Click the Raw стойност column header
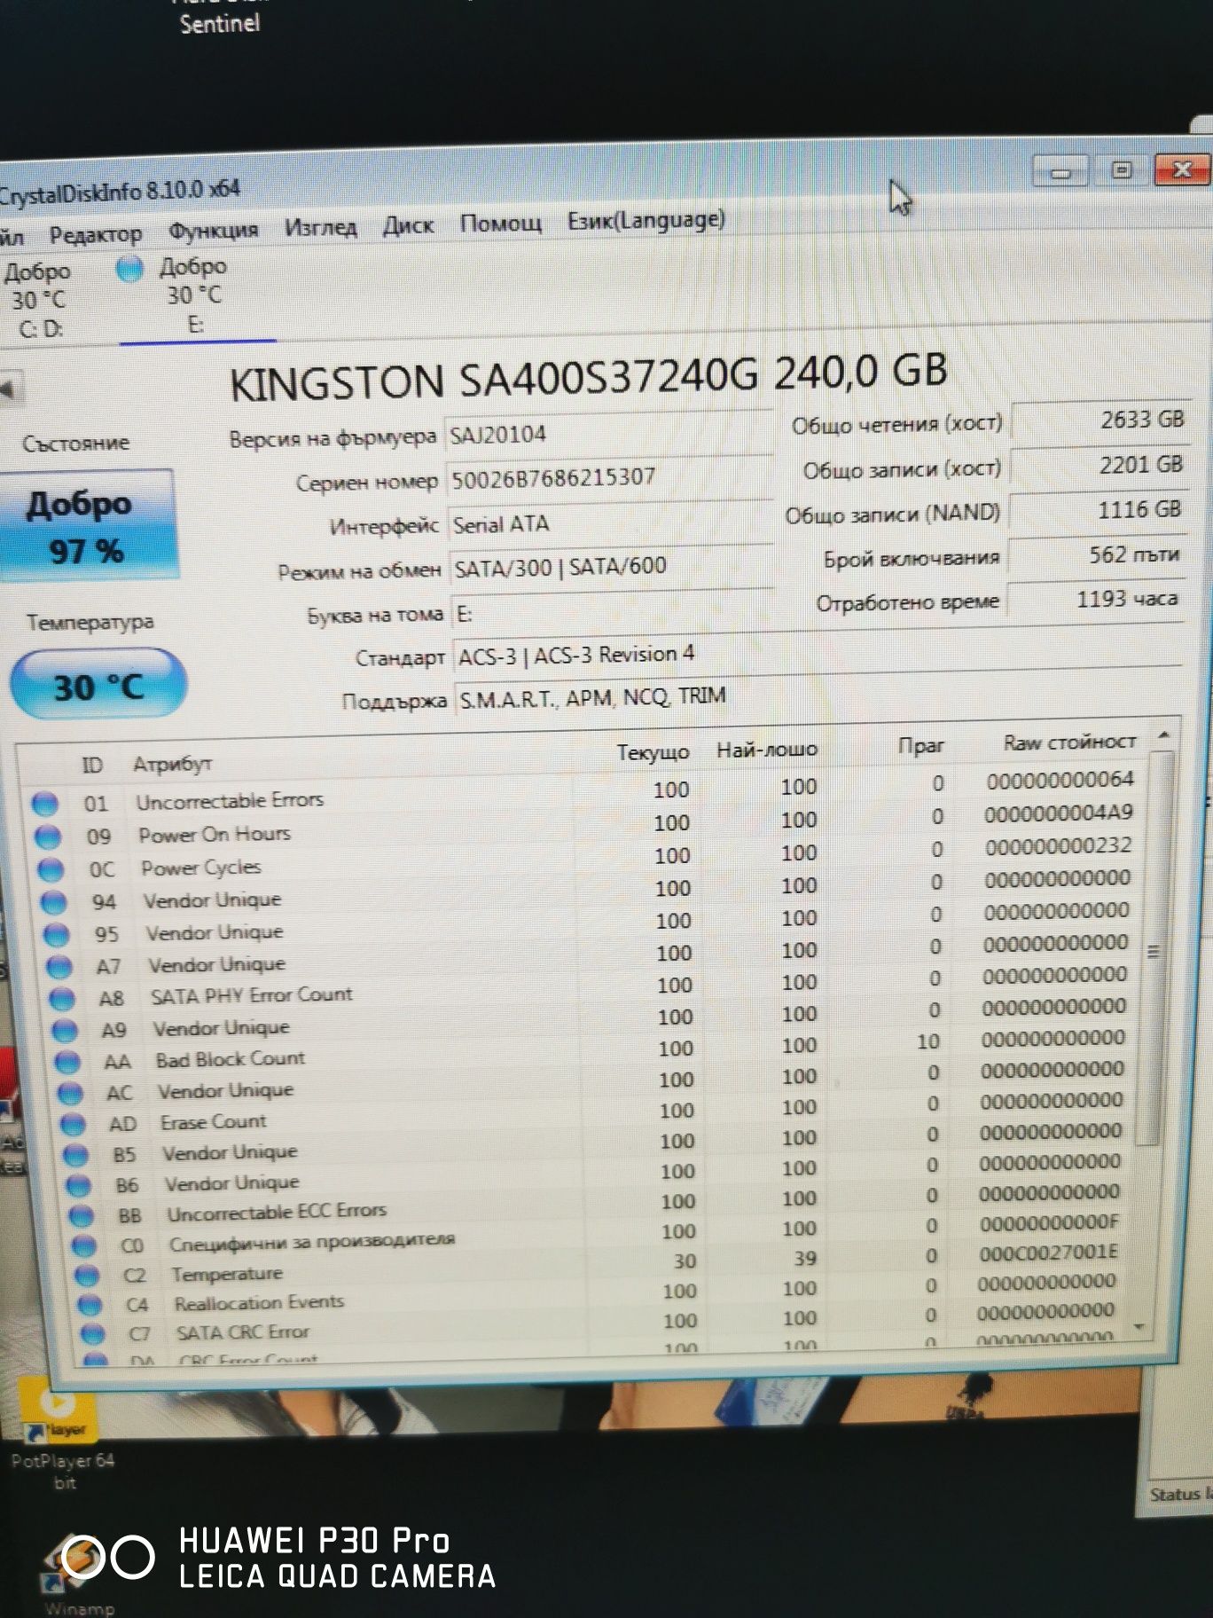 (x=1069, y=742)
